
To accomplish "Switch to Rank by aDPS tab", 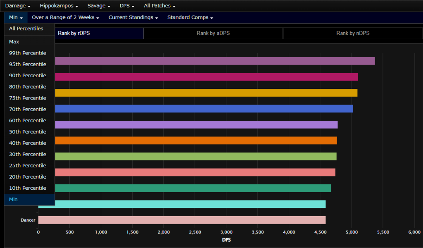I will coord(213,33).
